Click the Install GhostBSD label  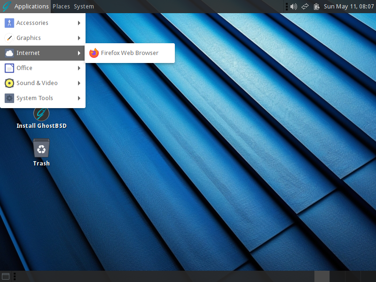(x=41, y=125)
